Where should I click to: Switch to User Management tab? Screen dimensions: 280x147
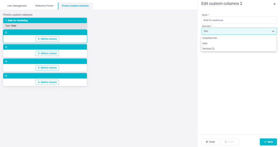pyautogui.click(x=17, y=6)
